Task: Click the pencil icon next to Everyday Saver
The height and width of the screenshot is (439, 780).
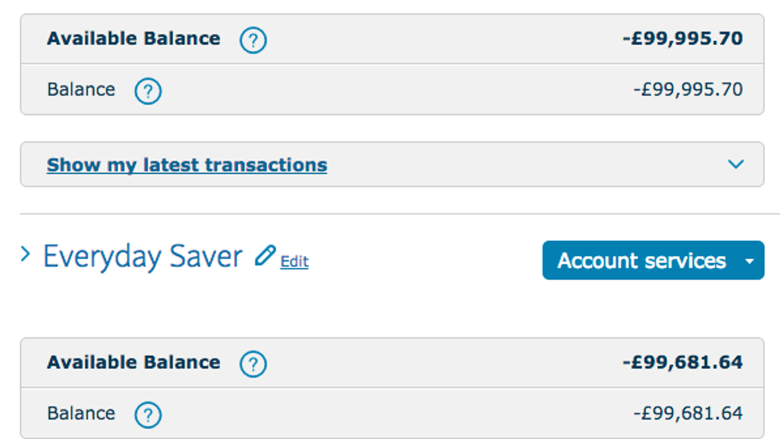Action: [265, 256]
